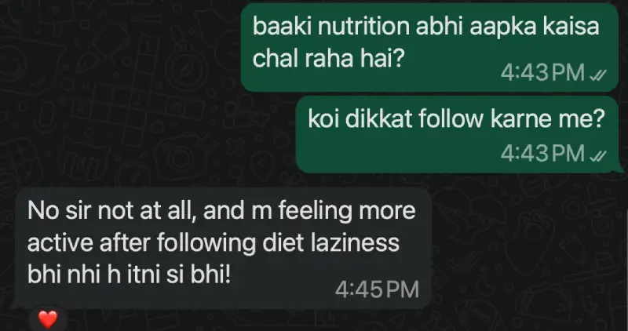Open the red heart reaction below the reply
This screenshot has width=628, height=331.
48,320
